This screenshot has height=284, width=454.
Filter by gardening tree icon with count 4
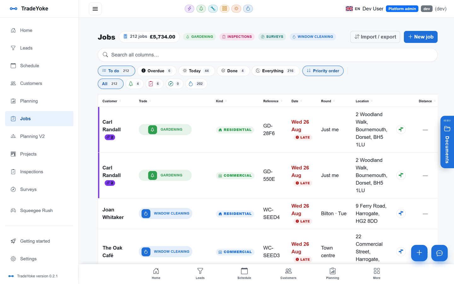pos(134,84)
